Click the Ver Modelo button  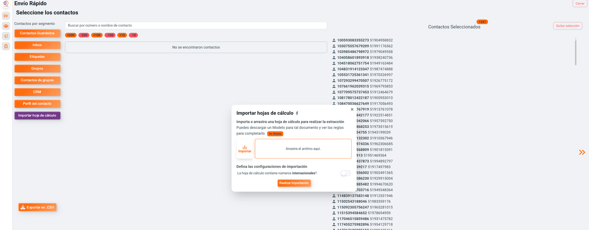pos(275,134)
